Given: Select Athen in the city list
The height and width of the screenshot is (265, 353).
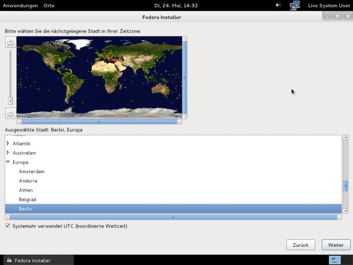Looking at the screenshot, I should [x=26, y=190].
